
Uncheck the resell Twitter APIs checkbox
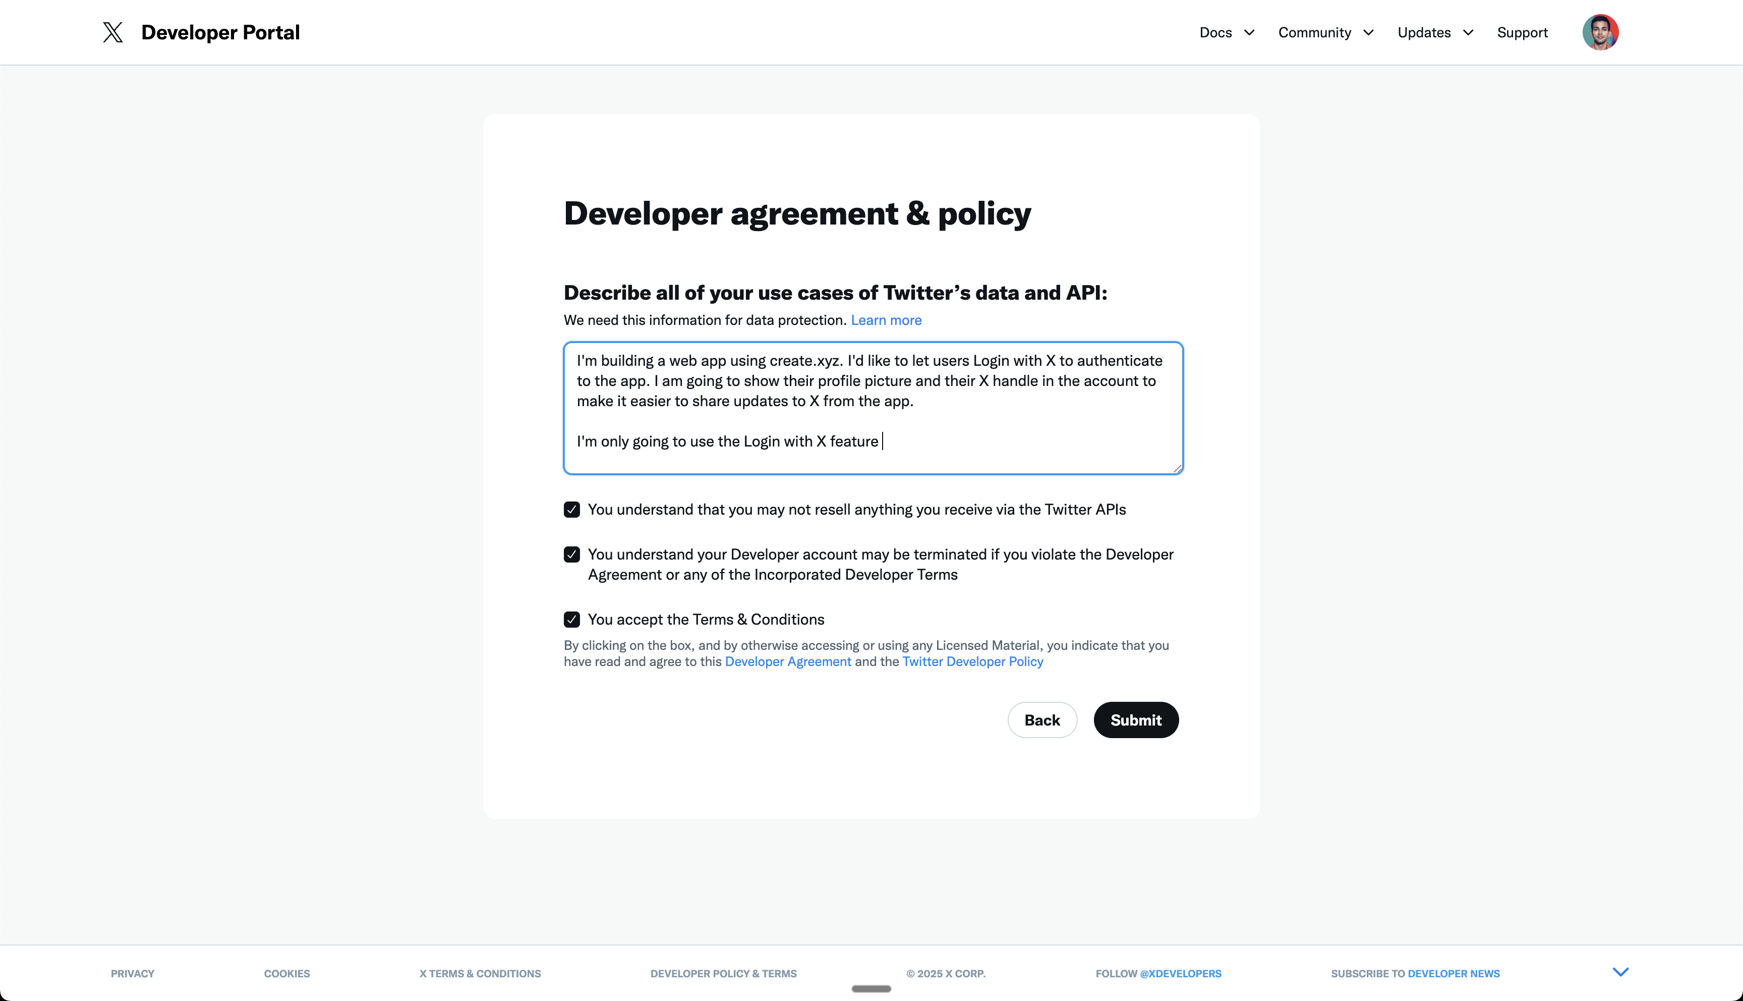pyautogui.click(x=571, y=510)
